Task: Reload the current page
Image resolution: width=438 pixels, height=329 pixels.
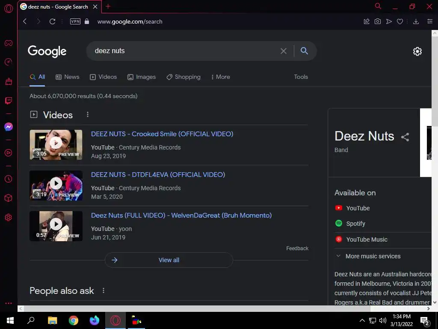Action: [52, 21]
